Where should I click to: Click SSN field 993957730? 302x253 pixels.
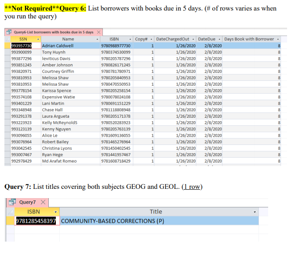coord(26,46)
